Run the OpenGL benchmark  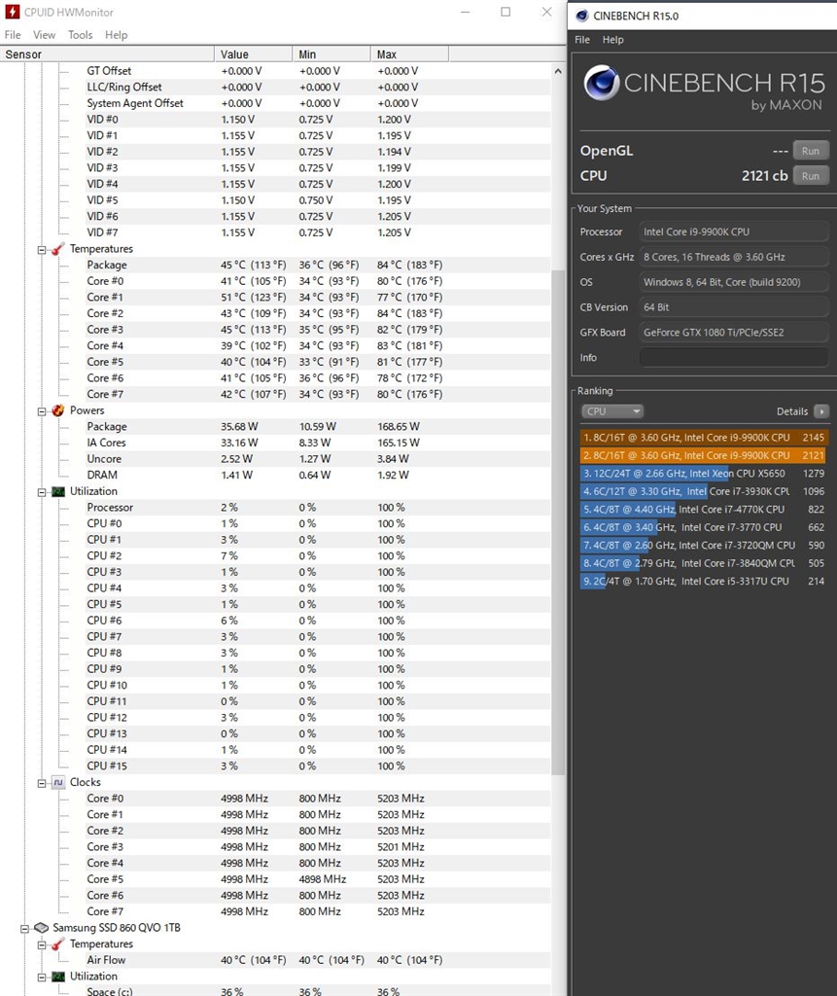[811, 151]
